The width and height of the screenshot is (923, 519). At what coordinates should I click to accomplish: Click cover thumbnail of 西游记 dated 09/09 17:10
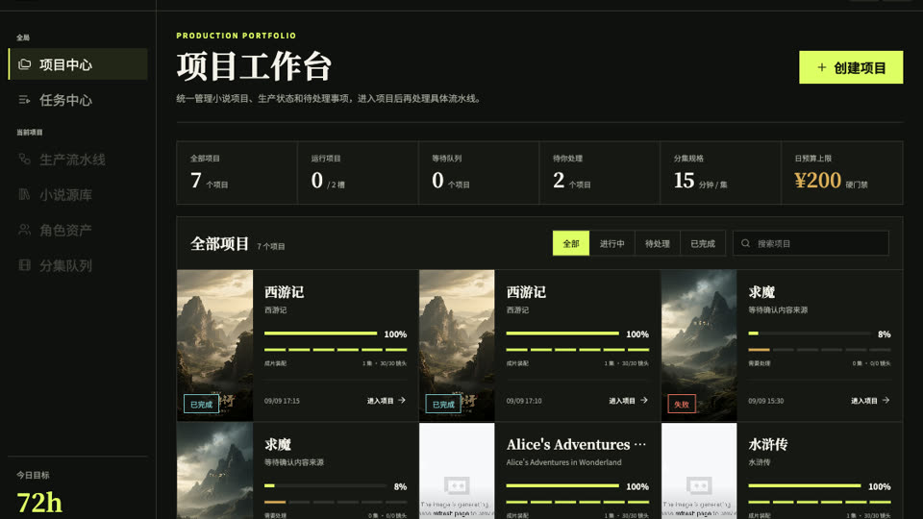tap(457, 345)
